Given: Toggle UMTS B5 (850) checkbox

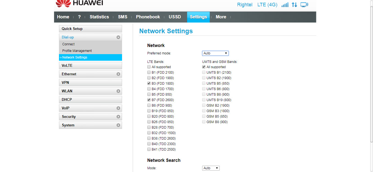Looking at the screenshot, I should coord(204,84).
